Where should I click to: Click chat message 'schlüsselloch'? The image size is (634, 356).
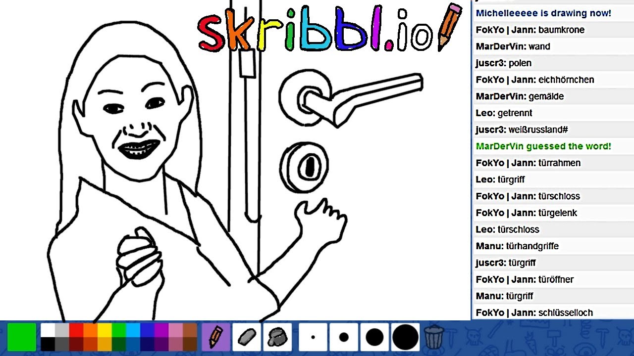[565, 312]
